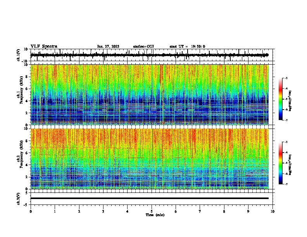
Task: Click inside the ch.2 spectrogram panel
Action: tap(149, 159)
